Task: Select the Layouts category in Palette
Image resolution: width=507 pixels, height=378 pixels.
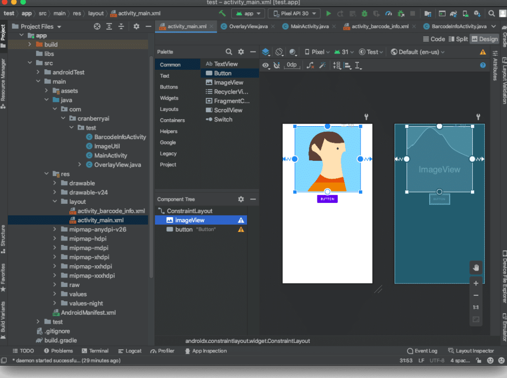Action: click(x=169, y=109)
